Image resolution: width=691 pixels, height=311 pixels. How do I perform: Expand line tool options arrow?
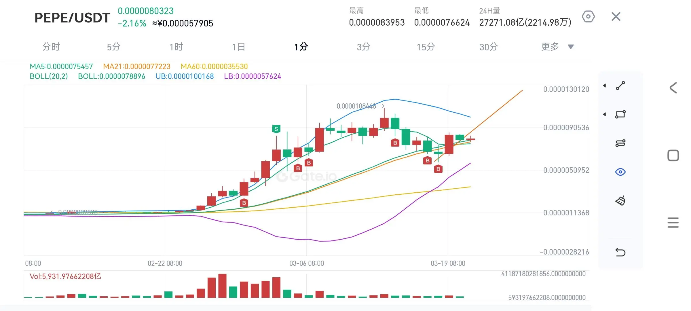[605, 86]
